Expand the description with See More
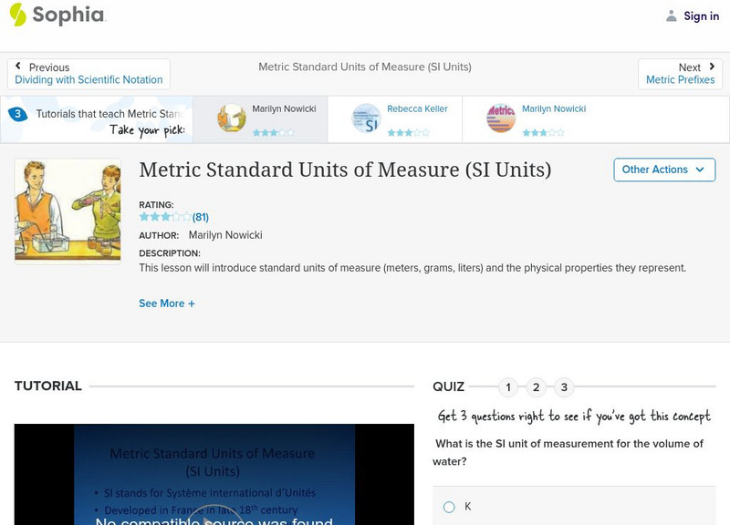Viewport: 730px width, 525px height. click(167, 303)
